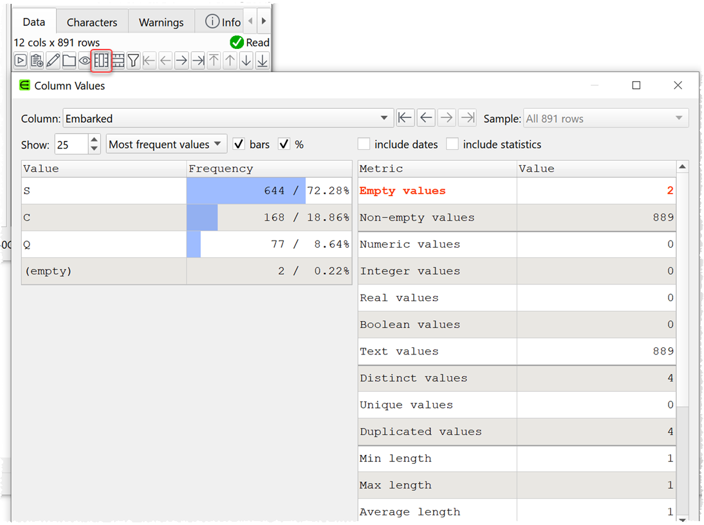Open the eye preview icon

tap(84, 60)
